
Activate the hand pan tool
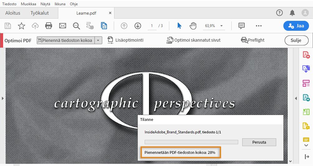click(x=193, y=26)
